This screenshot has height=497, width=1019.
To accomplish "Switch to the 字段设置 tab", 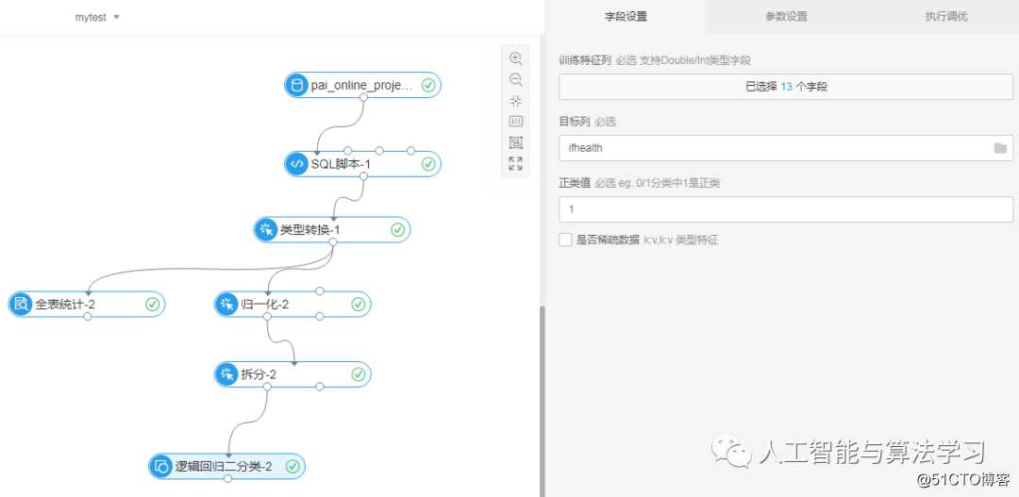I will (626, 17).
